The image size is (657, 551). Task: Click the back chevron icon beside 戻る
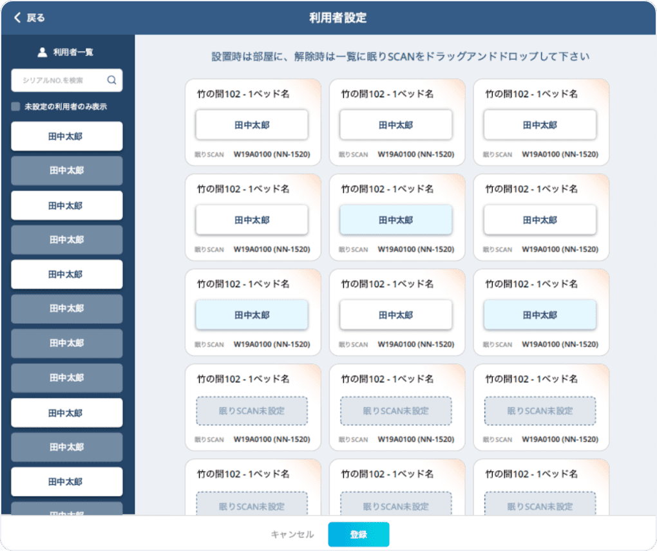pos(17,18)
